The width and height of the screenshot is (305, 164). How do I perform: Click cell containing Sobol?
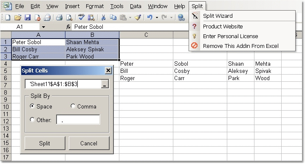click(200, 64)
